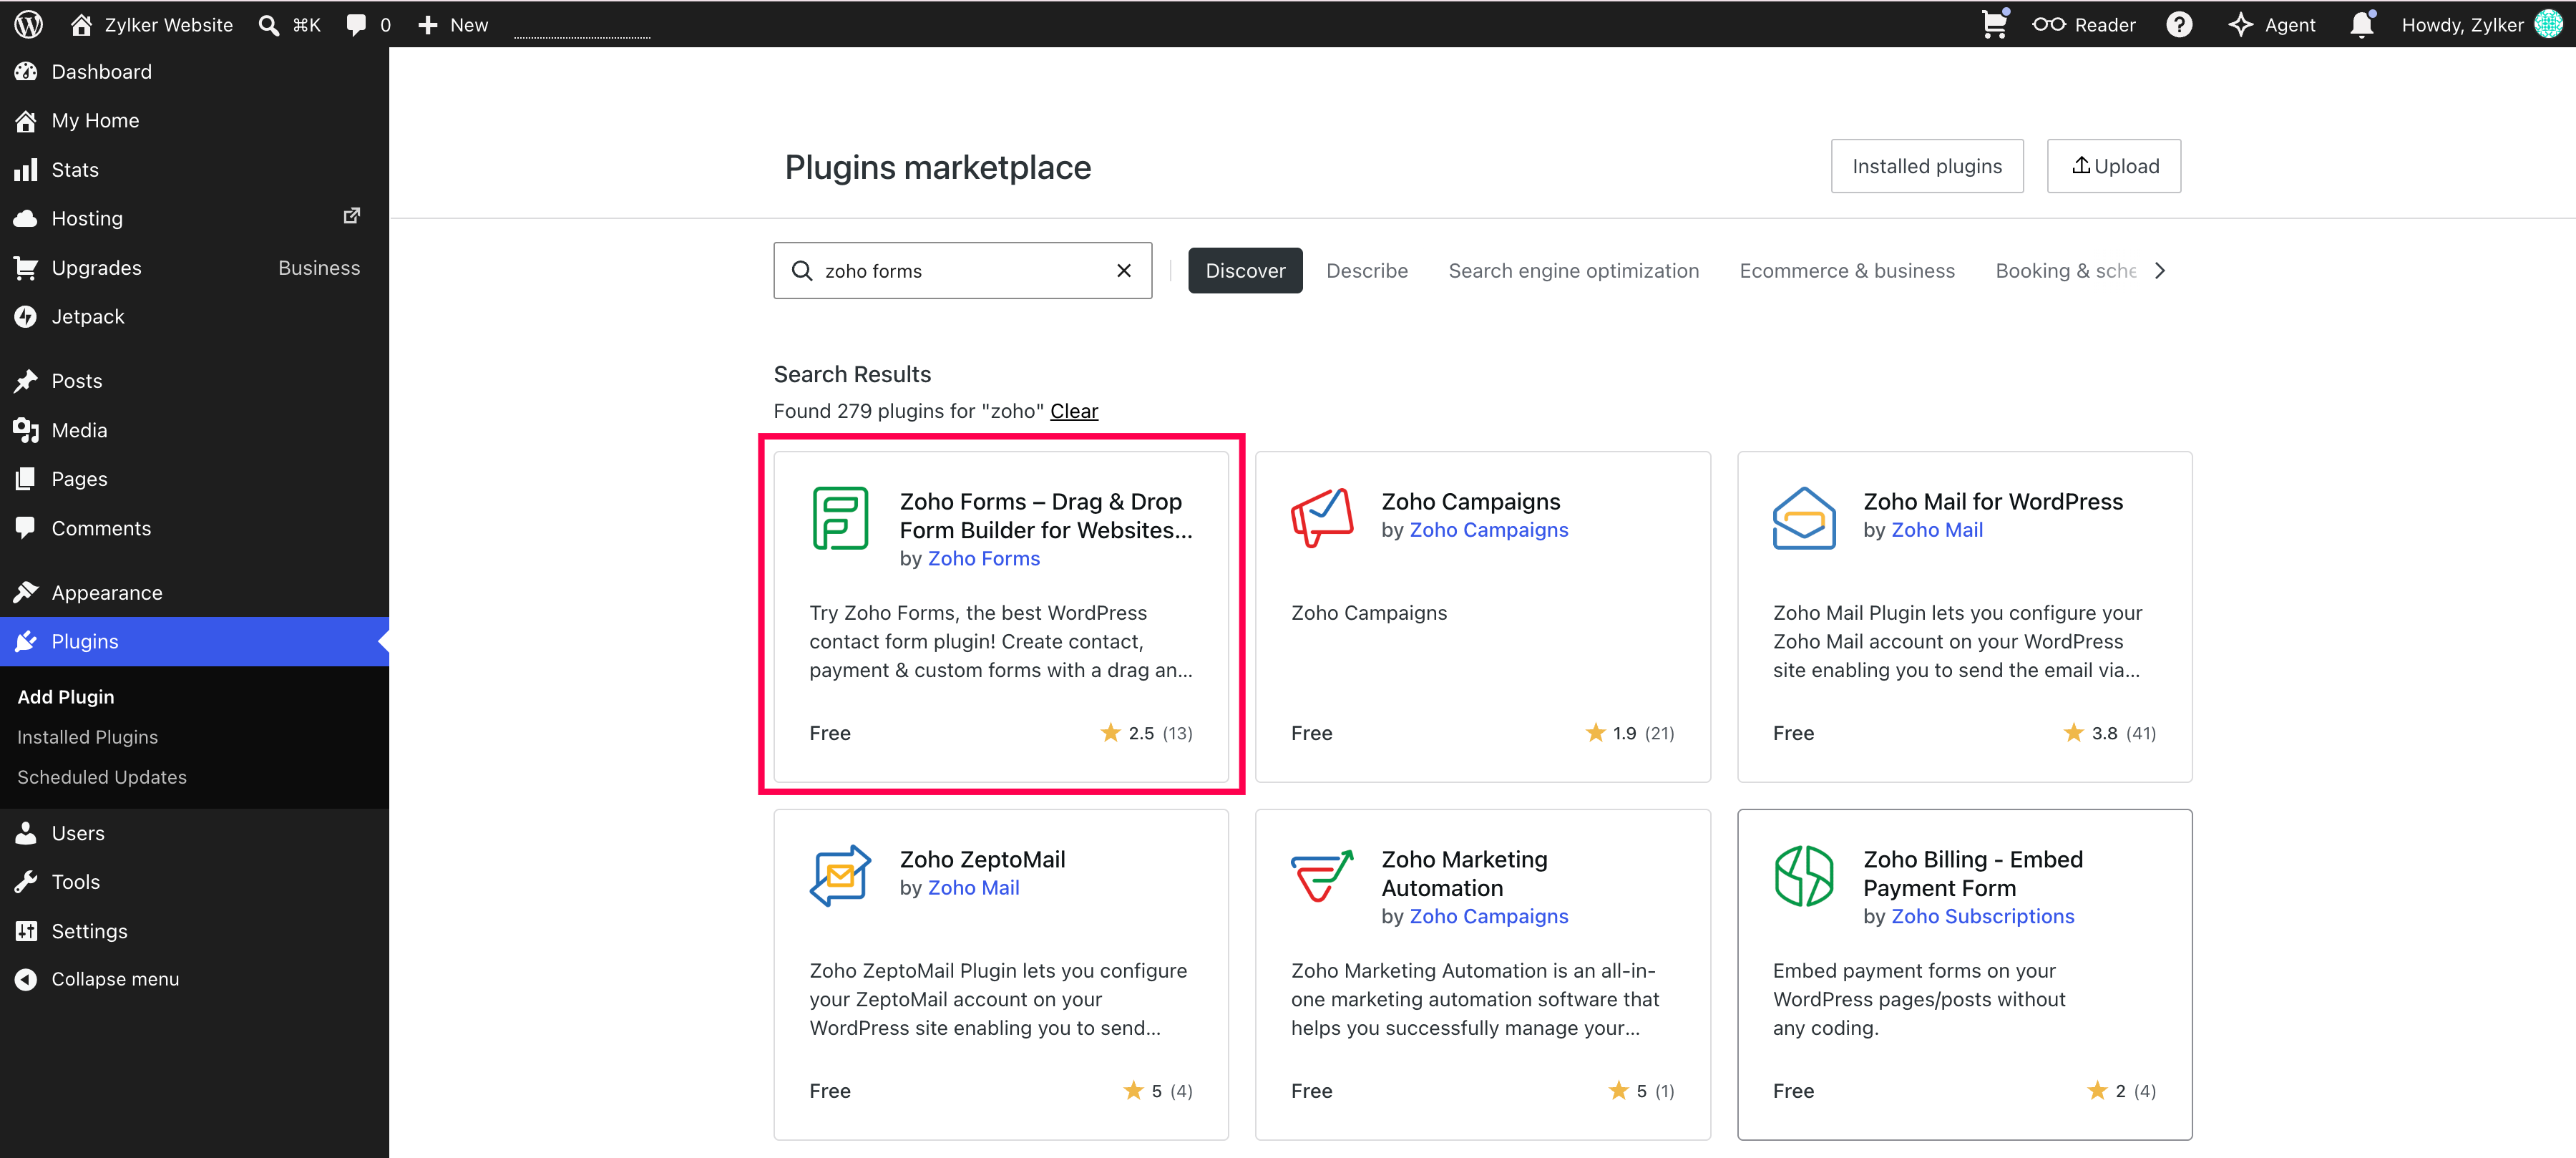Click the Clear search results link

tap(1074, 411)
